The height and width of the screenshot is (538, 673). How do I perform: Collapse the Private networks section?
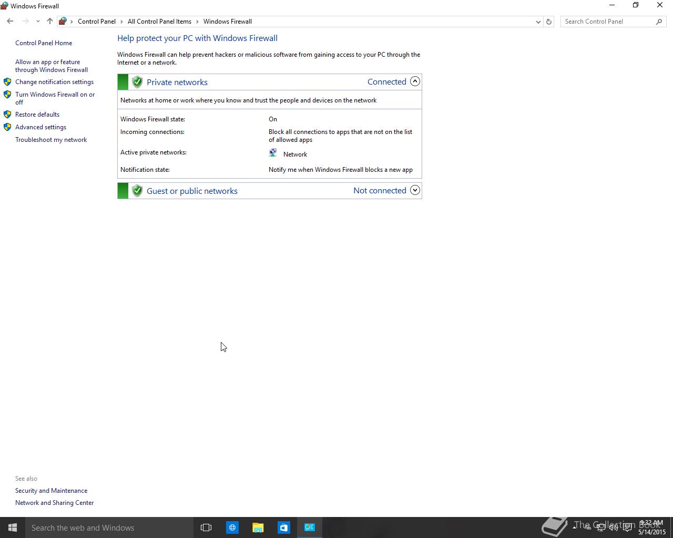[x=415, y=81]
